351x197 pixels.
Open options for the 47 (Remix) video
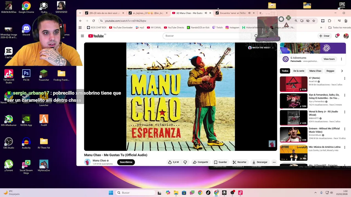point(345,79)
